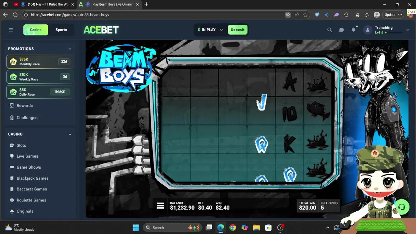Screen dimensions: 416x234
Task: Click the Challenges medal icon
Action: (12, 118)
